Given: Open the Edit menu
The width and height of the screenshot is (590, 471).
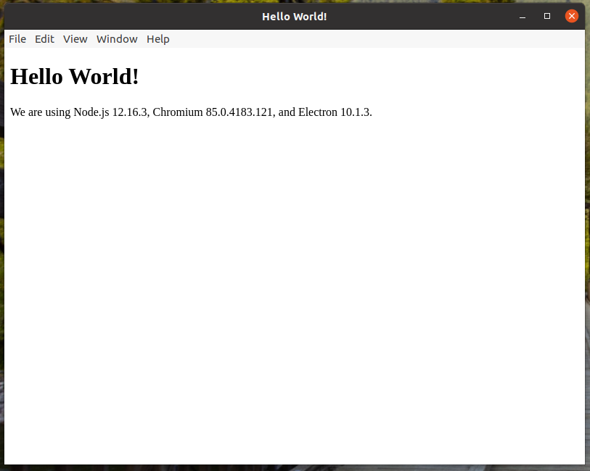Looking at the screenshot, I should [44, 39].
